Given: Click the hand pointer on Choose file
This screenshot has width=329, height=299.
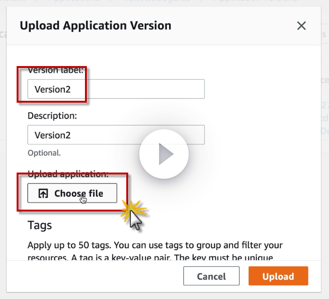Looking at the screenshot, I should click(84, 199).
